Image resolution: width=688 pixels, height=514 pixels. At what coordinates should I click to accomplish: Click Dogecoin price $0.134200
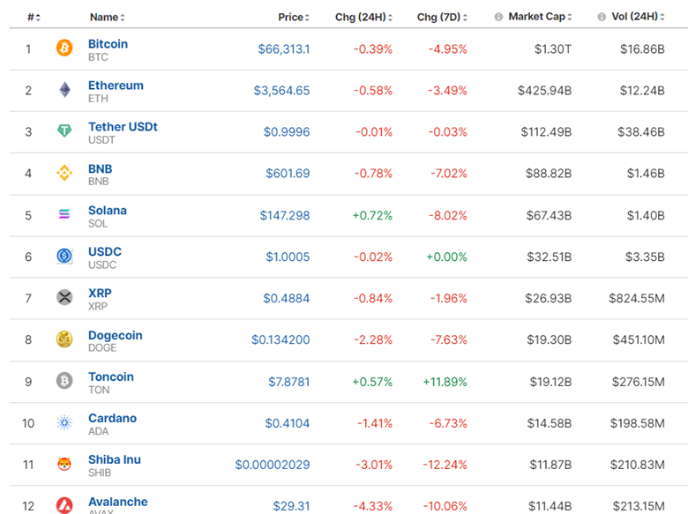coord(280,339)
